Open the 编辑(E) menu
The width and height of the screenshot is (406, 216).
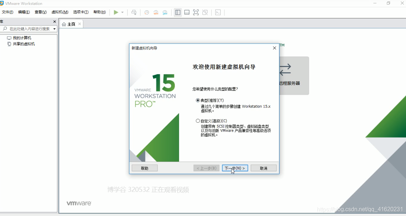[x=24, y=12]
